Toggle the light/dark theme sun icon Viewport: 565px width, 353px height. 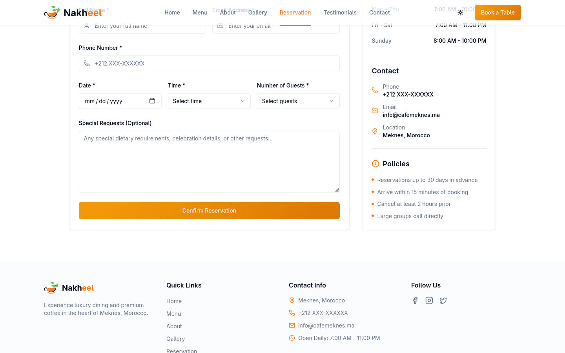(461, 13)
